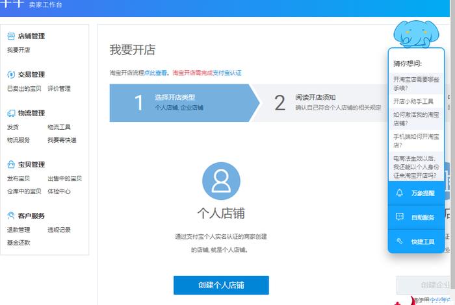The height and width of the screenshot is (305, 455).
Task: Click 创建个人店铺 button
Action: (x=221, y=285)
